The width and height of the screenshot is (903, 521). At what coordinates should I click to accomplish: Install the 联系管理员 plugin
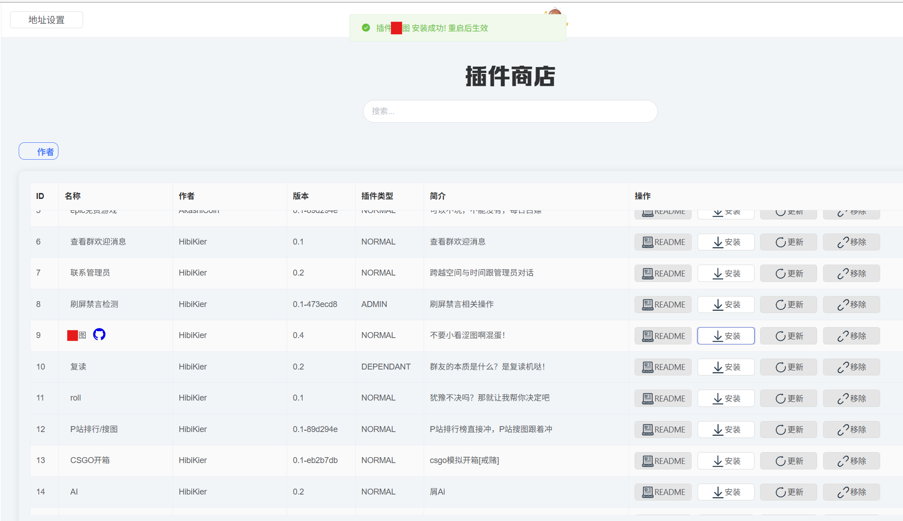726,273
